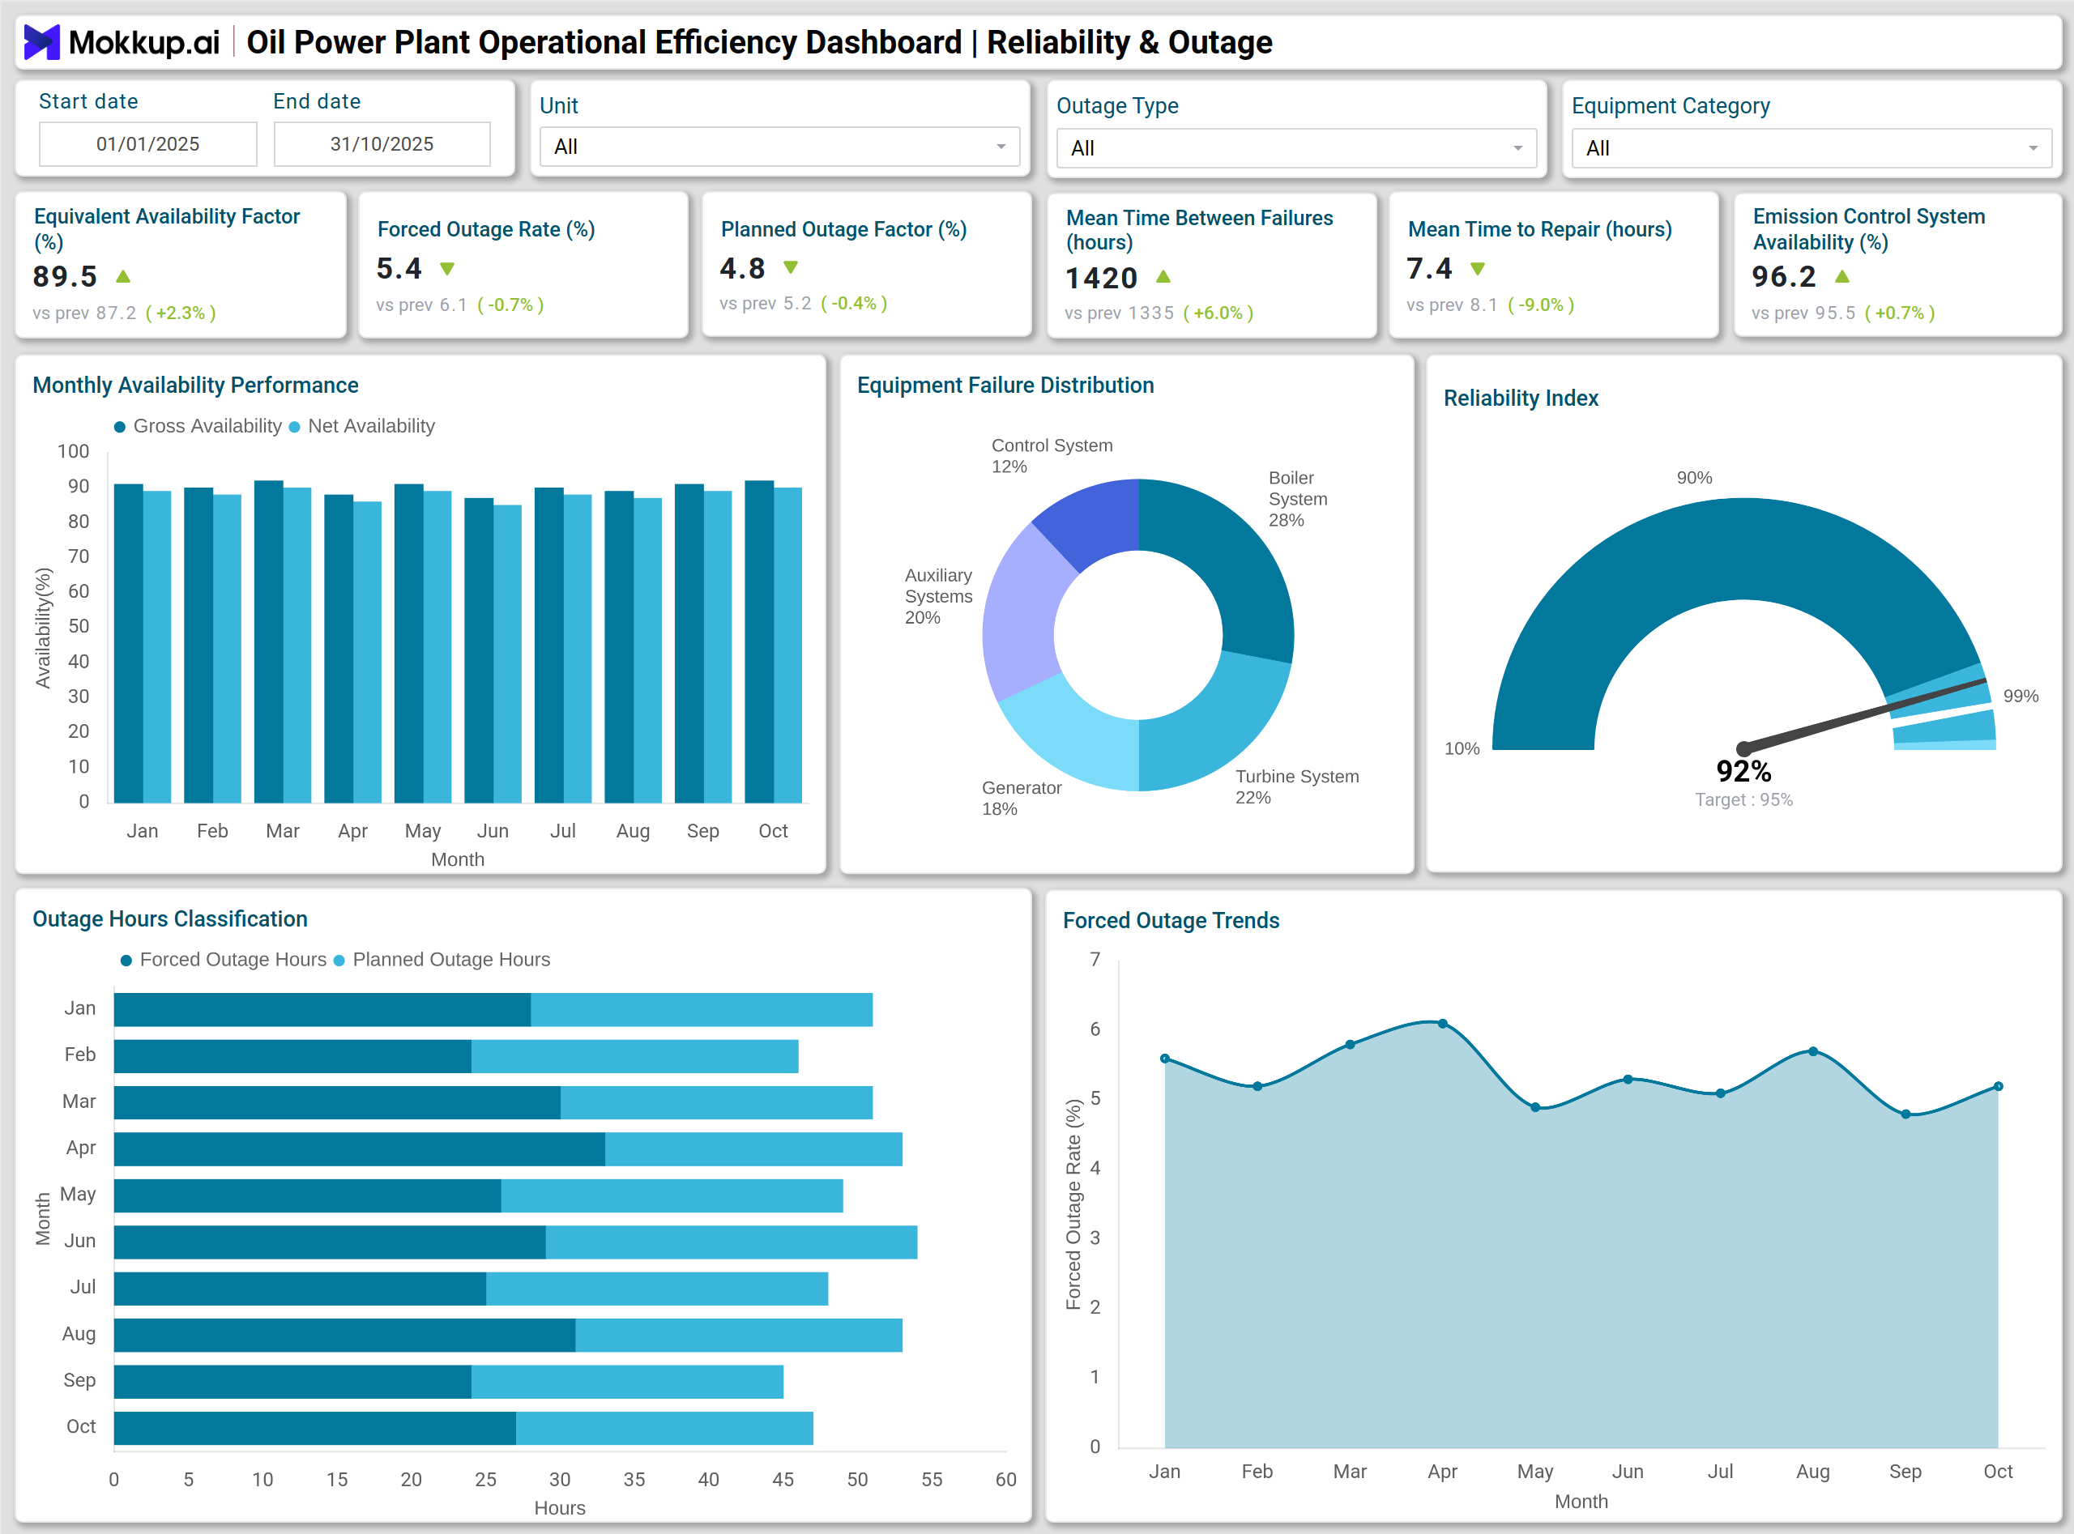Click Planned Outage Hours legend marker
The width and height of the screenshot is (2074, 1534).
tap(339, 960)
